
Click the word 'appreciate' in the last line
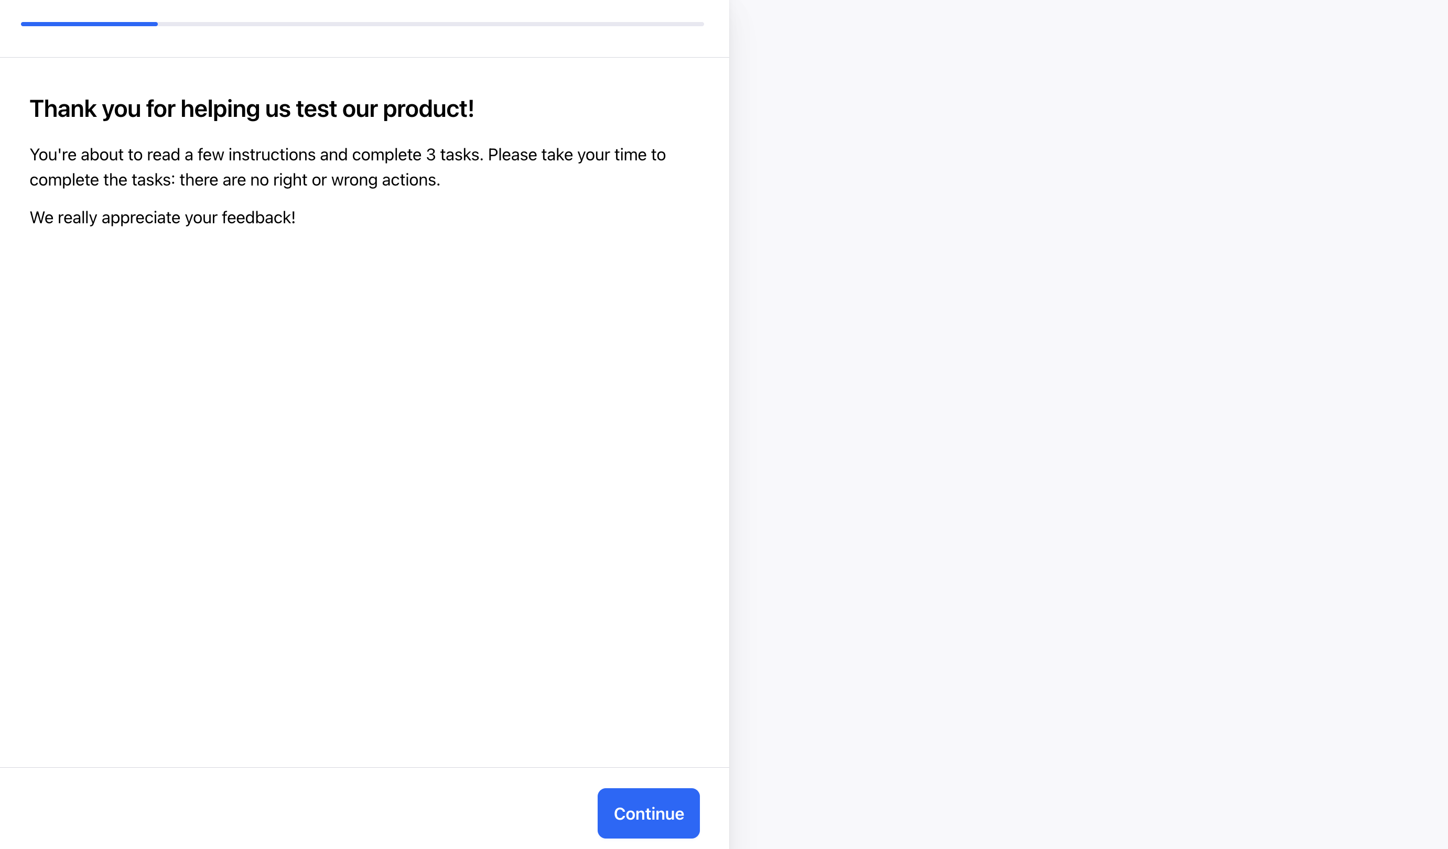coord(141,217)
